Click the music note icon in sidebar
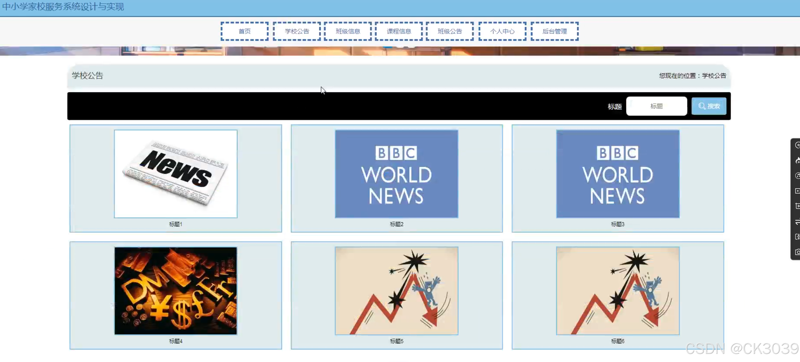Viewport: 800px width, 362px height. click(x=797, y=176)
